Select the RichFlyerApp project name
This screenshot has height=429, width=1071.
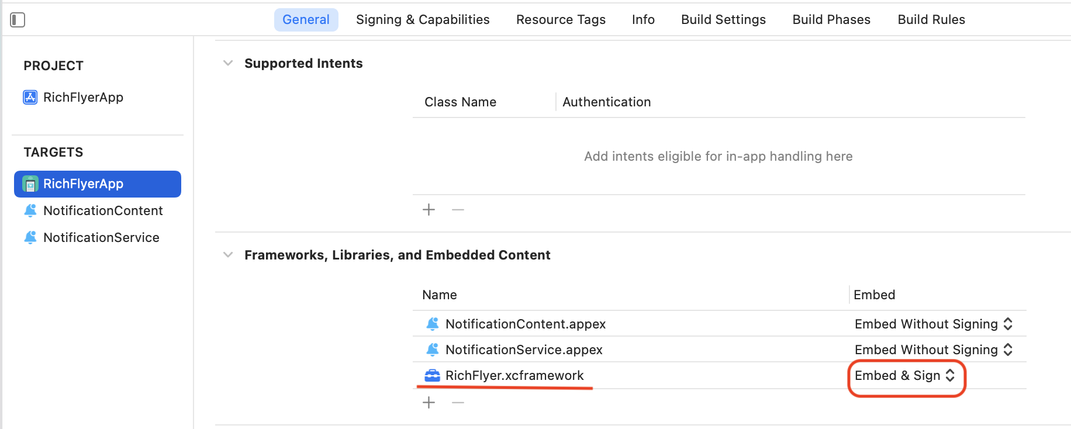[x=83, y=97]
